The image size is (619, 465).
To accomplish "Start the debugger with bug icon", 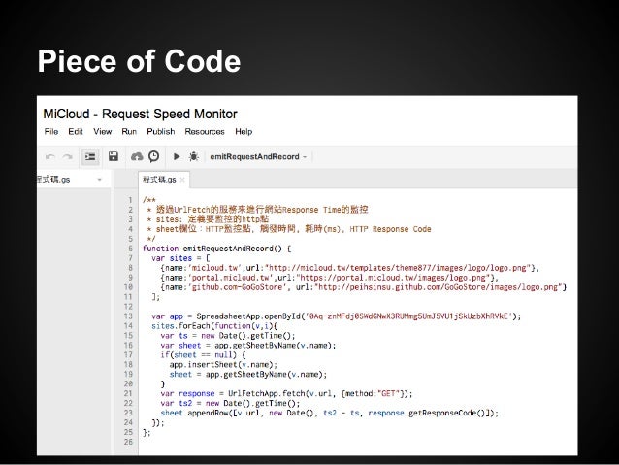I will [x=194, y=157].
